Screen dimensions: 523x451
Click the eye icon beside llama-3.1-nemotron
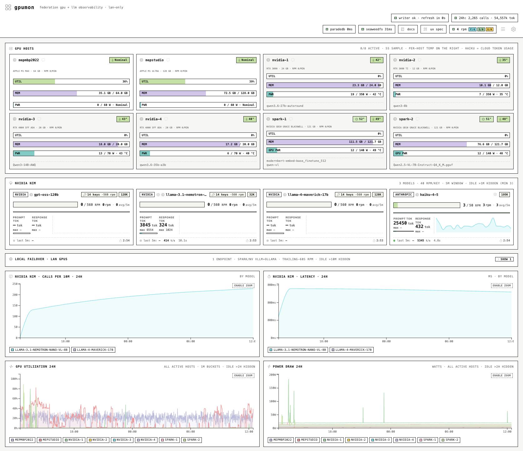(158, 195)
